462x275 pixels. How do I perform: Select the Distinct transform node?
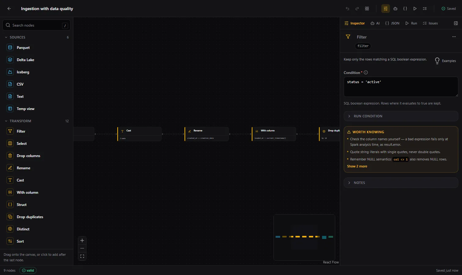pos(37,229)
